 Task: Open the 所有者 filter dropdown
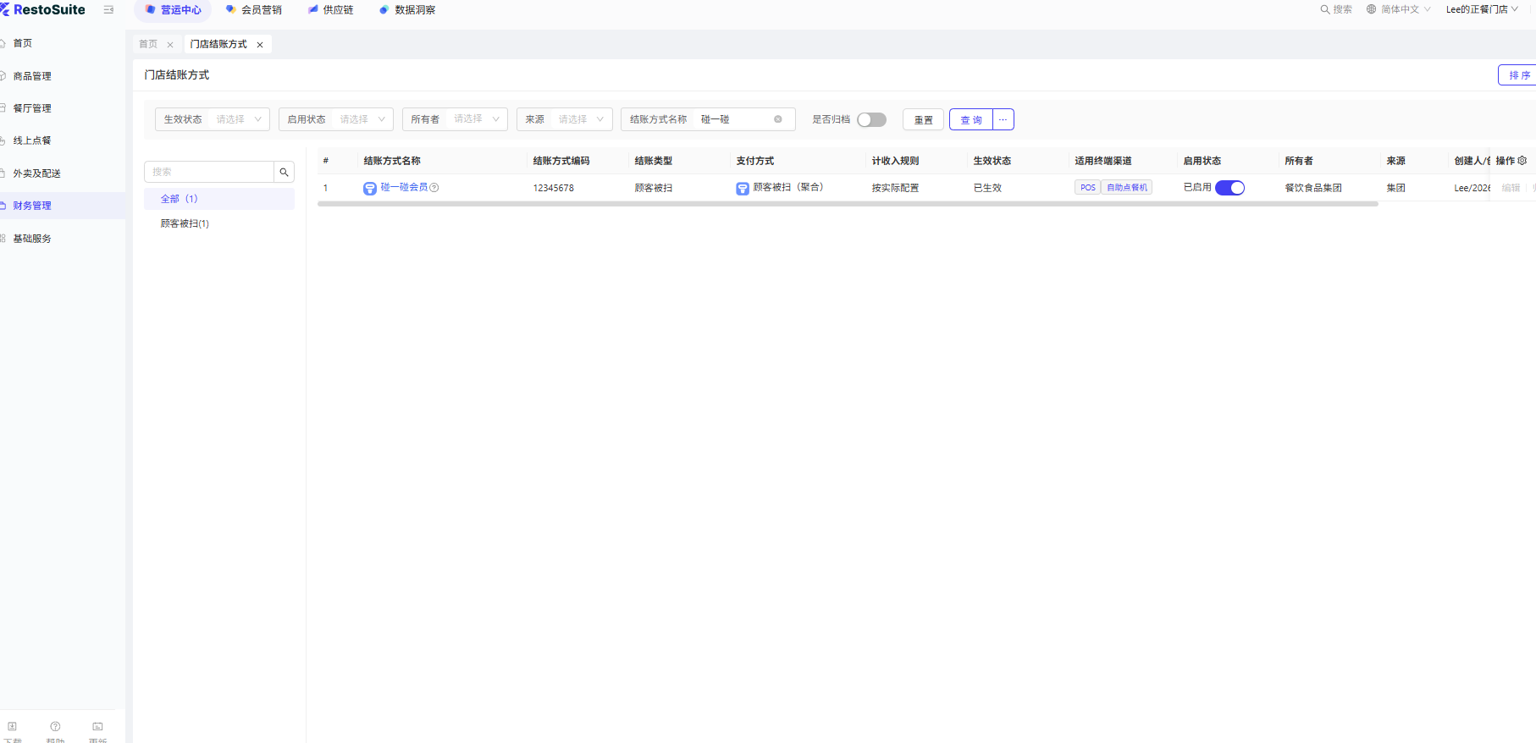pyautogui.click(x=455, y=119)
